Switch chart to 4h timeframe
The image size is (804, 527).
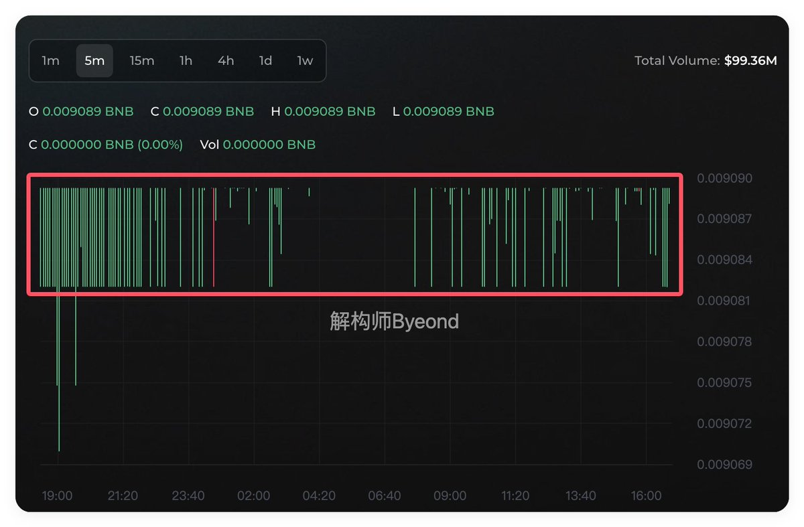pos(226,61)
